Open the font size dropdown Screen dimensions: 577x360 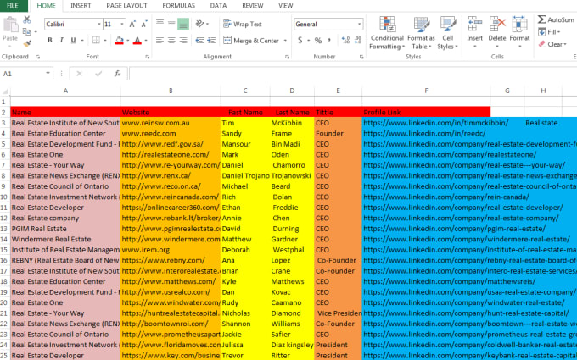coord(122,25)
